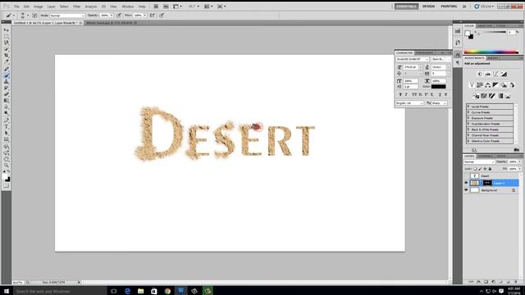Hide Layer 1 with its eye icon
The height and width of the screenshot is (295, 525).
coord(466,183)
